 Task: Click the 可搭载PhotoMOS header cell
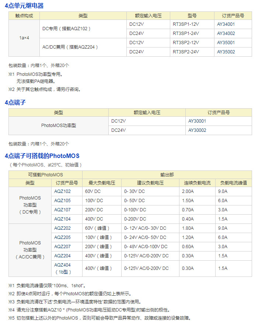tap(45, 175)
